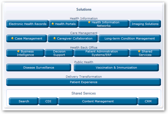Click the star on the Shared Services button

tap(139, 51)
